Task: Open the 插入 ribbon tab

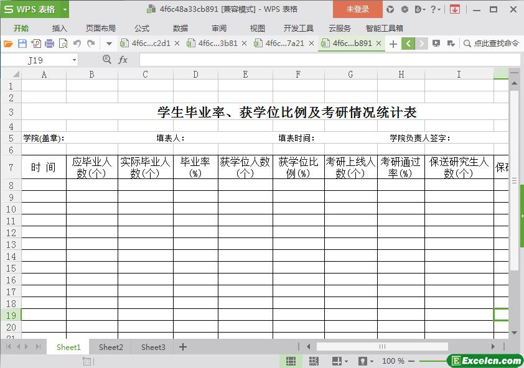Action: [x=59, y=28]
